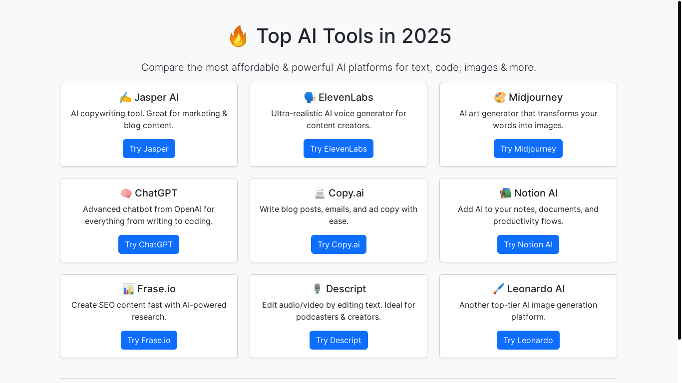The width and height of the screenshot is (682, 383).
Task: Click the speaking head icon beside ElevenLabs
Action: pos(310,98)
